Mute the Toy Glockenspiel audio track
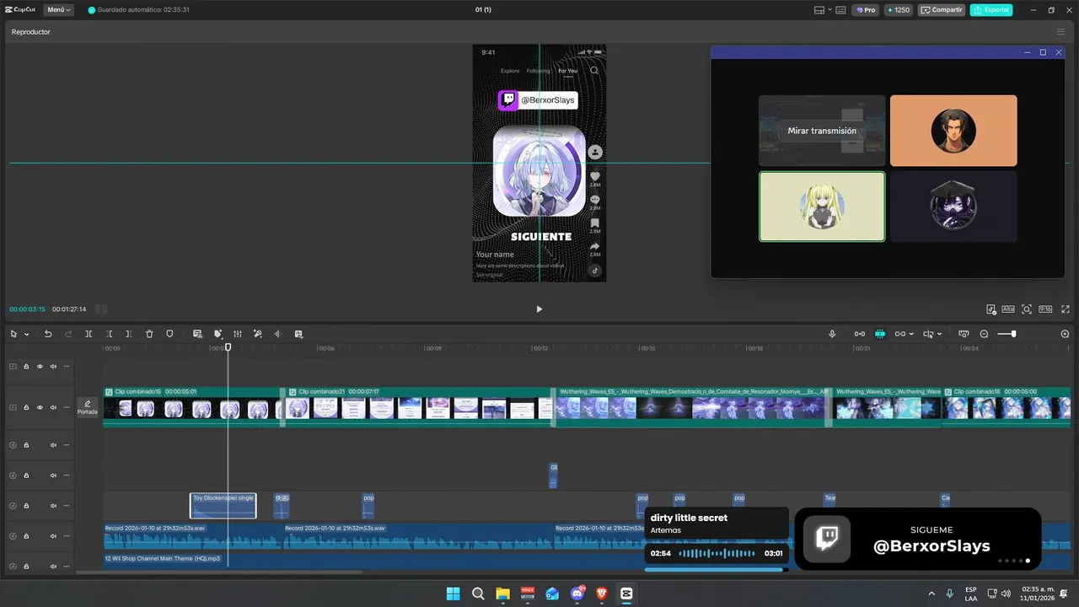 coord(53,506)
